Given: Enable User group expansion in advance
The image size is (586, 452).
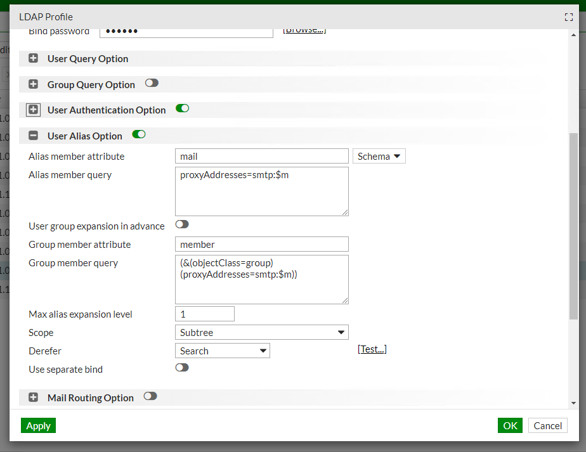Looking at the screenshot, I should [182, 224].
